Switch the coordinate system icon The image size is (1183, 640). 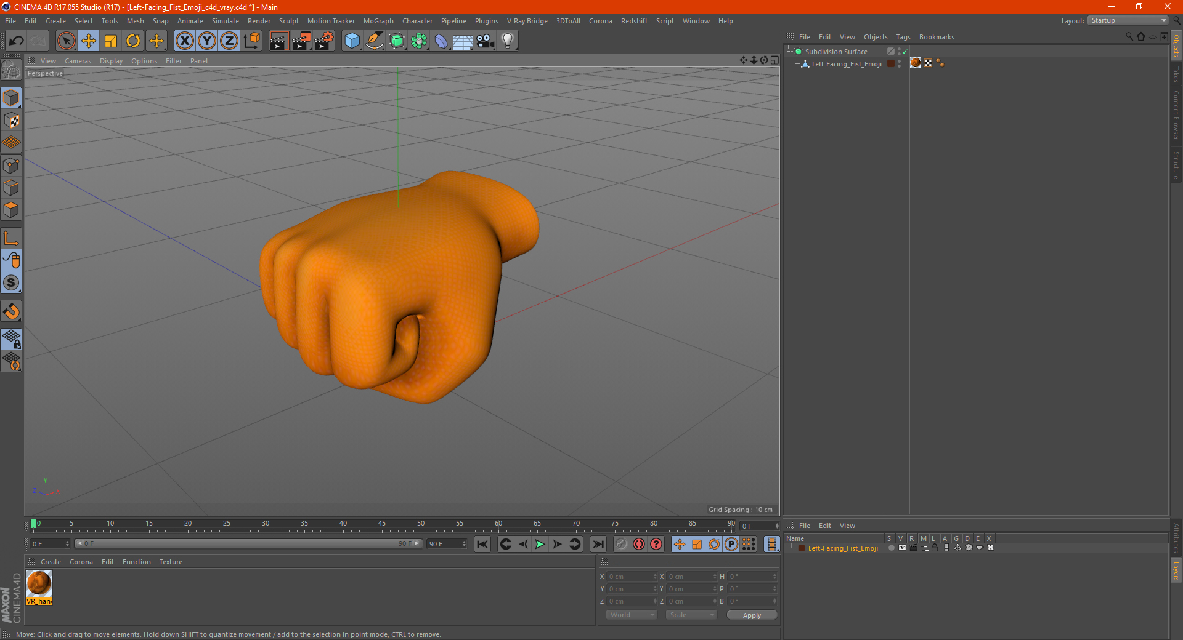(x=252, y=41)
